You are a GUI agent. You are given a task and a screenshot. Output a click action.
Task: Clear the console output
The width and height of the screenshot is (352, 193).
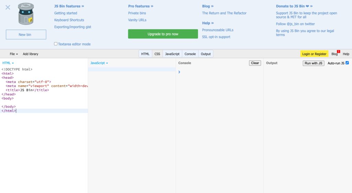coord(255,63)
